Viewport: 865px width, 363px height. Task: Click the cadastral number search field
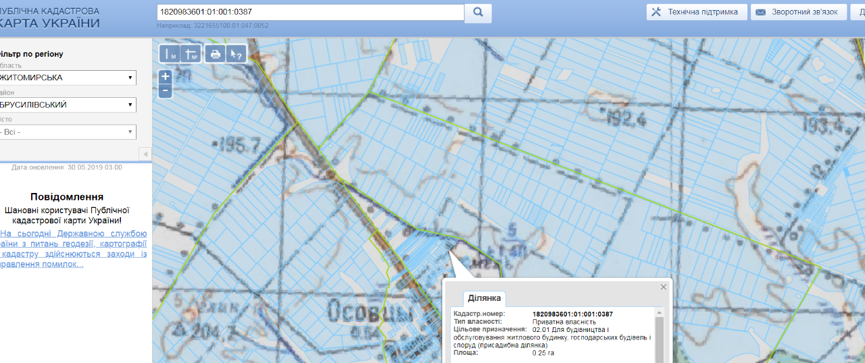pos(310,12)
